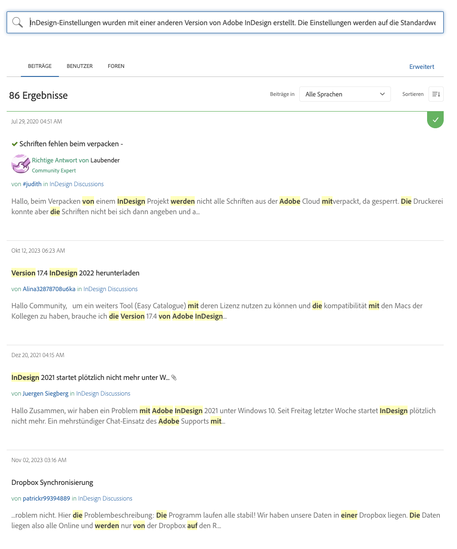Open post 'Schriften fehlen beim verpacken'

[71, 144]
